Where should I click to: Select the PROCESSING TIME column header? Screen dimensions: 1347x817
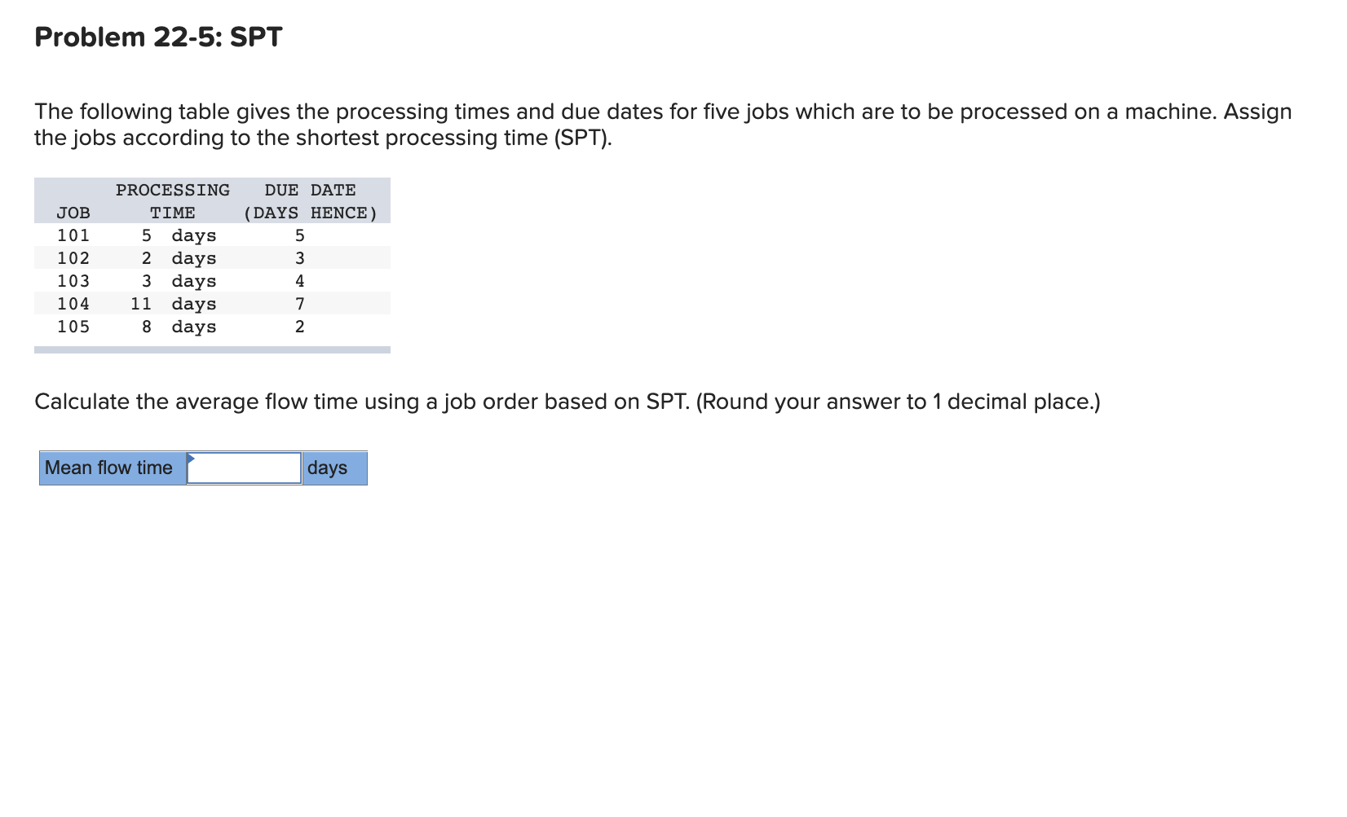(173, 190)
